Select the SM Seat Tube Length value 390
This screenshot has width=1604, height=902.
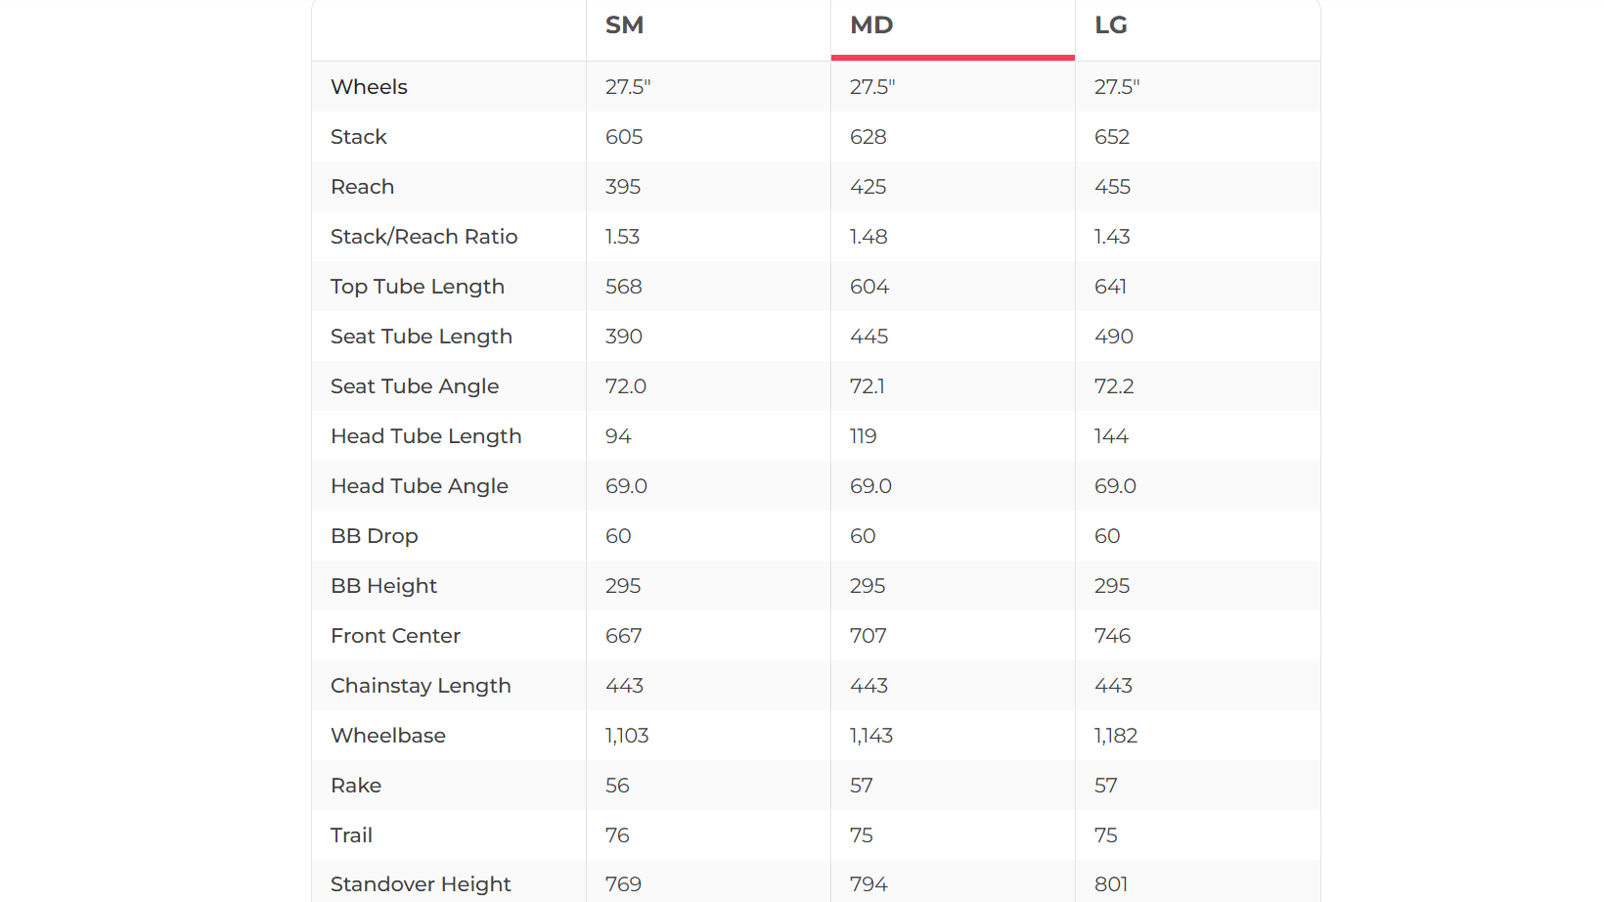(624, 337)
